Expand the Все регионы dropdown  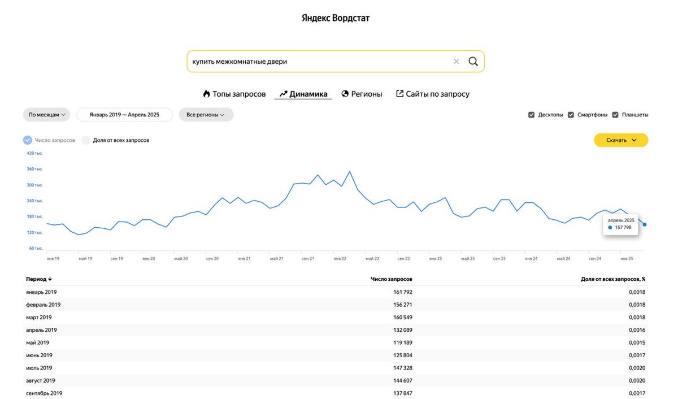(x=206, y=115)
